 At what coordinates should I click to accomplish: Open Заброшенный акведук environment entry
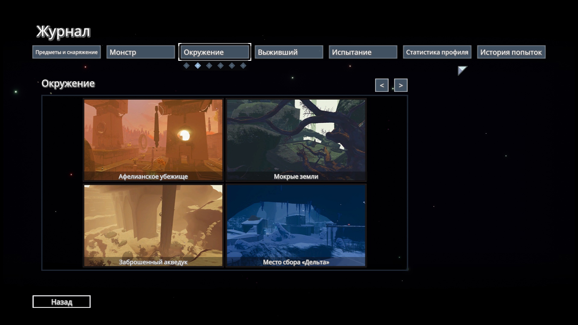pyautogui.click(x=153, y=225)
